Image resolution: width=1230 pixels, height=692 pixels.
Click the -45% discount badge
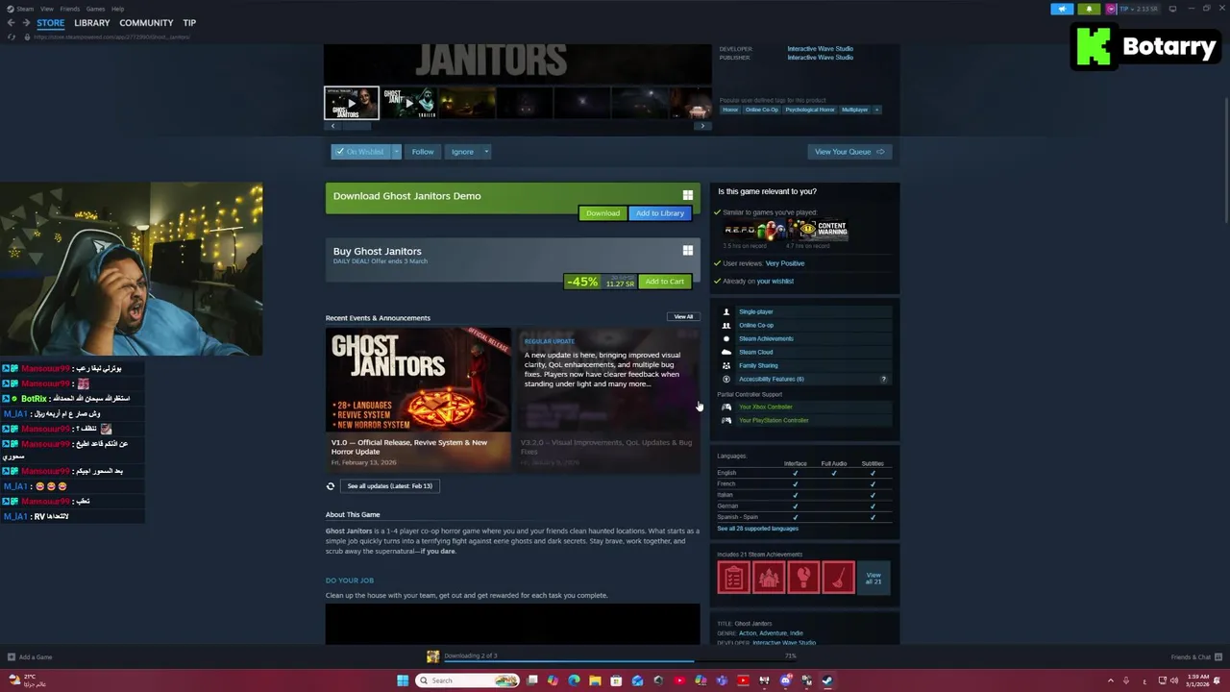582,282
